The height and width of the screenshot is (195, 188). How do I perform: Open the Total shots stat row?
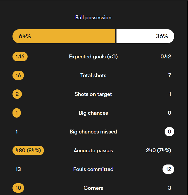[x=93, y=75]
